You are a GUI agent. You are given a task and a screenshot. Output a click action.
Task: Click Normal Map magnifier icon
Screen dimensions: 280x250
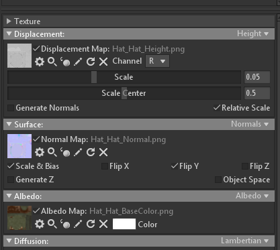52,152
